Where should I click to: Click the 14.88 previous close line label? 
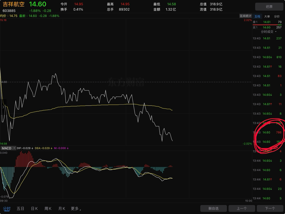coord(4,82)
